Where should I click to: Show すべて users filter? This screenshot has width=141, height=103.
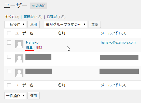click(x=9, y=17)
